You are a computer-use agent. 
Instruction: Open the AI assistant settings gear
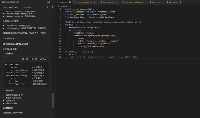(x=48, y=2)
